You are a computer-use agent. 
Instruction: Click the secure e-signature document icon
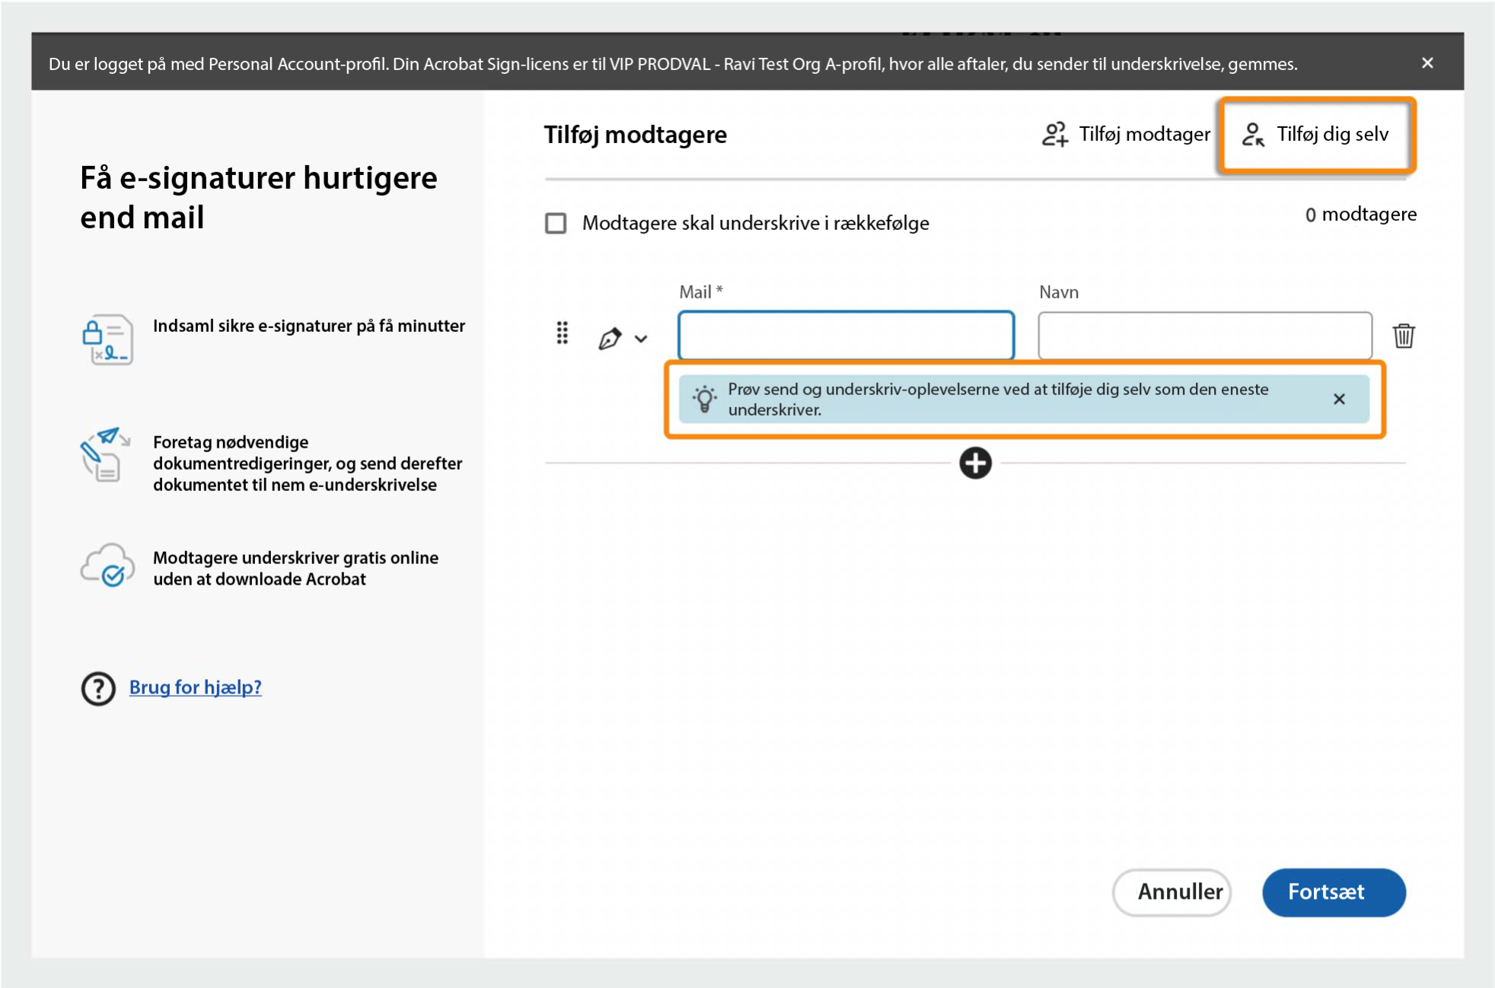pos(107,339)
